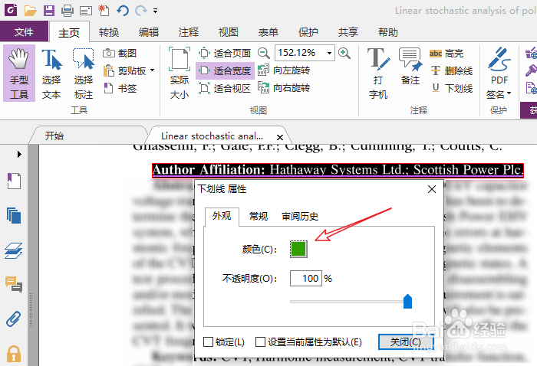Viewport: 537px width, 366px height.
Task: Choose 适合页面 fit page
Action: (225, 53)
